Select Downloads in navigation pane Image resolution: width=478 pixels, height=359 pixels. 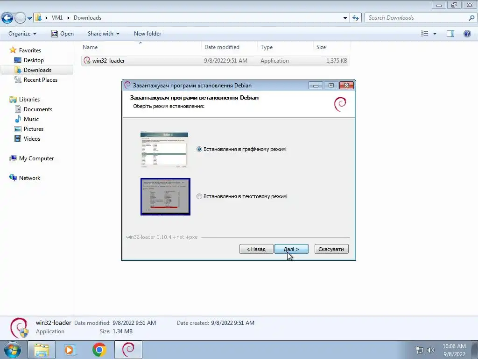[x=37, y=70]
